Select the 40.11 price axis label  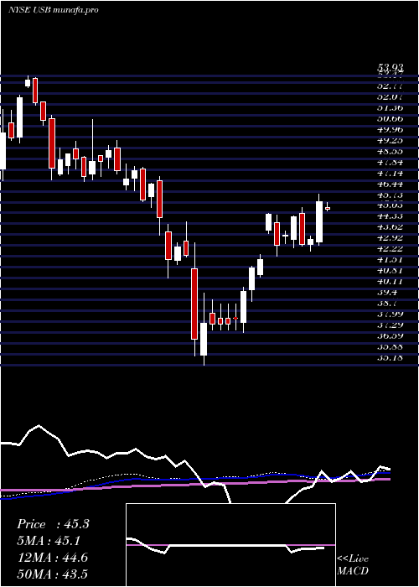pos(391,281)
